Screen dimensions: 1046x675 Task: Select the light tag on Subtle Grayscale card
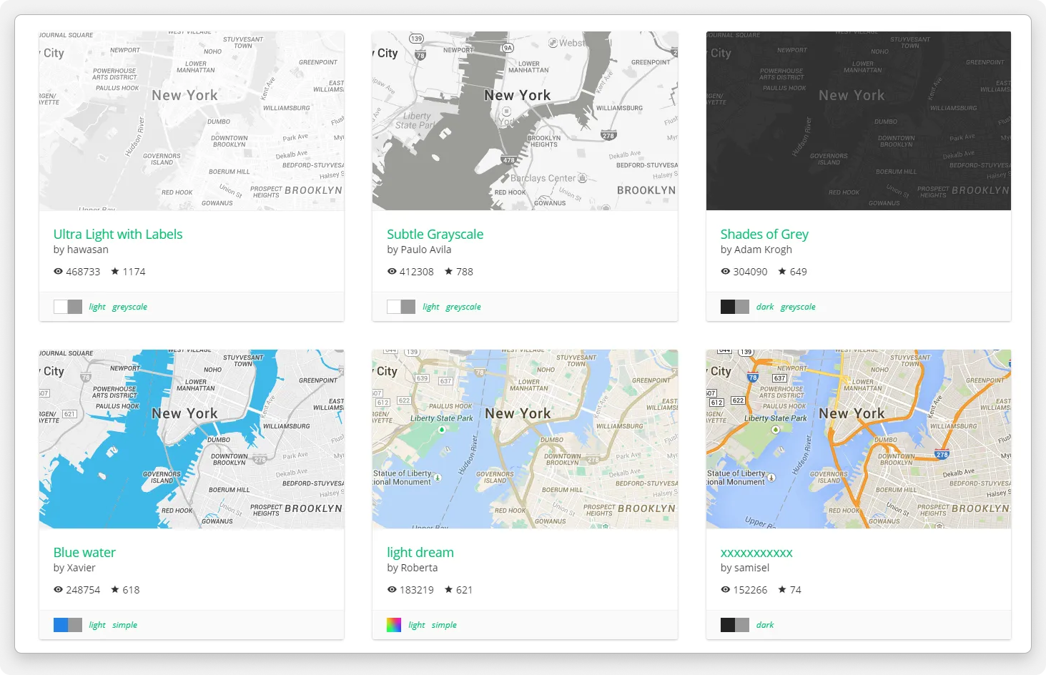coord(431,307)
